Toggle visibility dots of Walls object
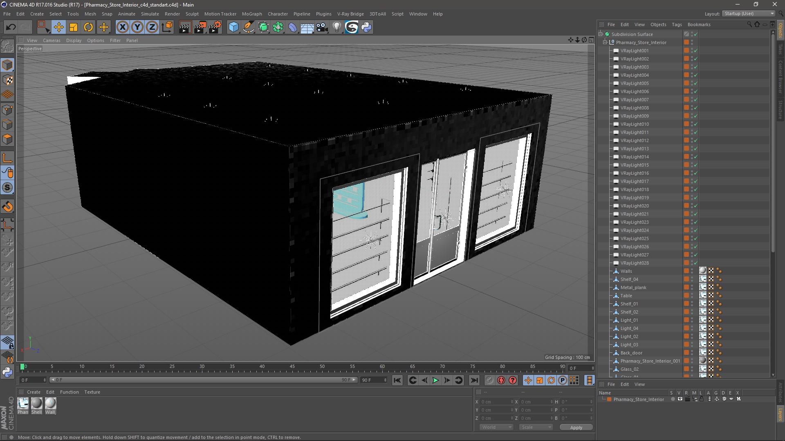Image resolution: width=785 pixels, height=441 pixels. click(x=692, y=271)
